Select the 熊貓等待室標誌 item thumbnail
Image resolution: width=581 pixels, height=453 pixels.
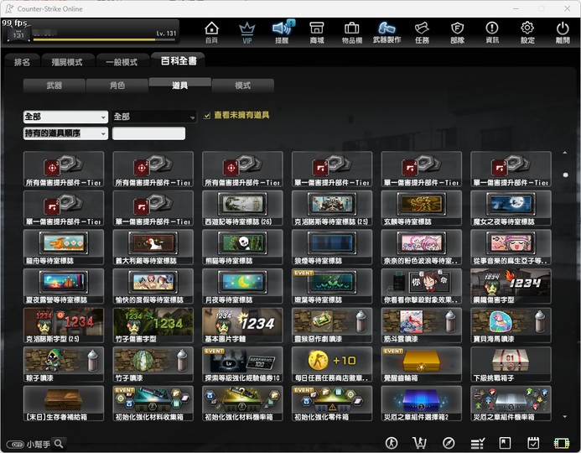click(x=242, y=247)
